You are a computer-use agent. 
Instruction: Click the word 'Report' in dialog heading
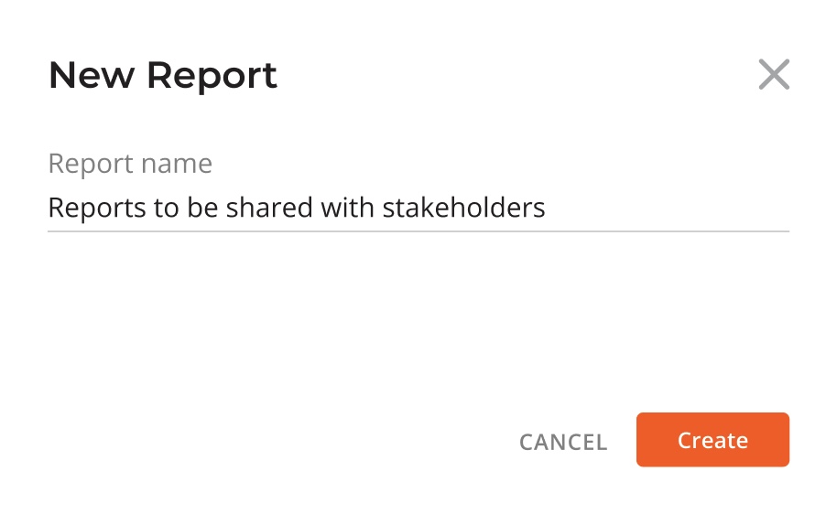[x=212, y=77]
